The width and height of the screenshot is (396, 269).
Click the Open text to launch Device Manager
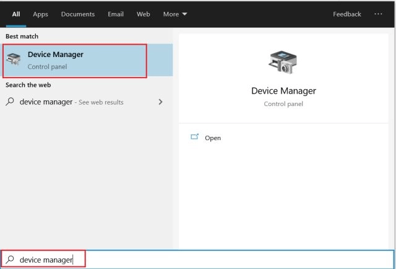[213, 138]
